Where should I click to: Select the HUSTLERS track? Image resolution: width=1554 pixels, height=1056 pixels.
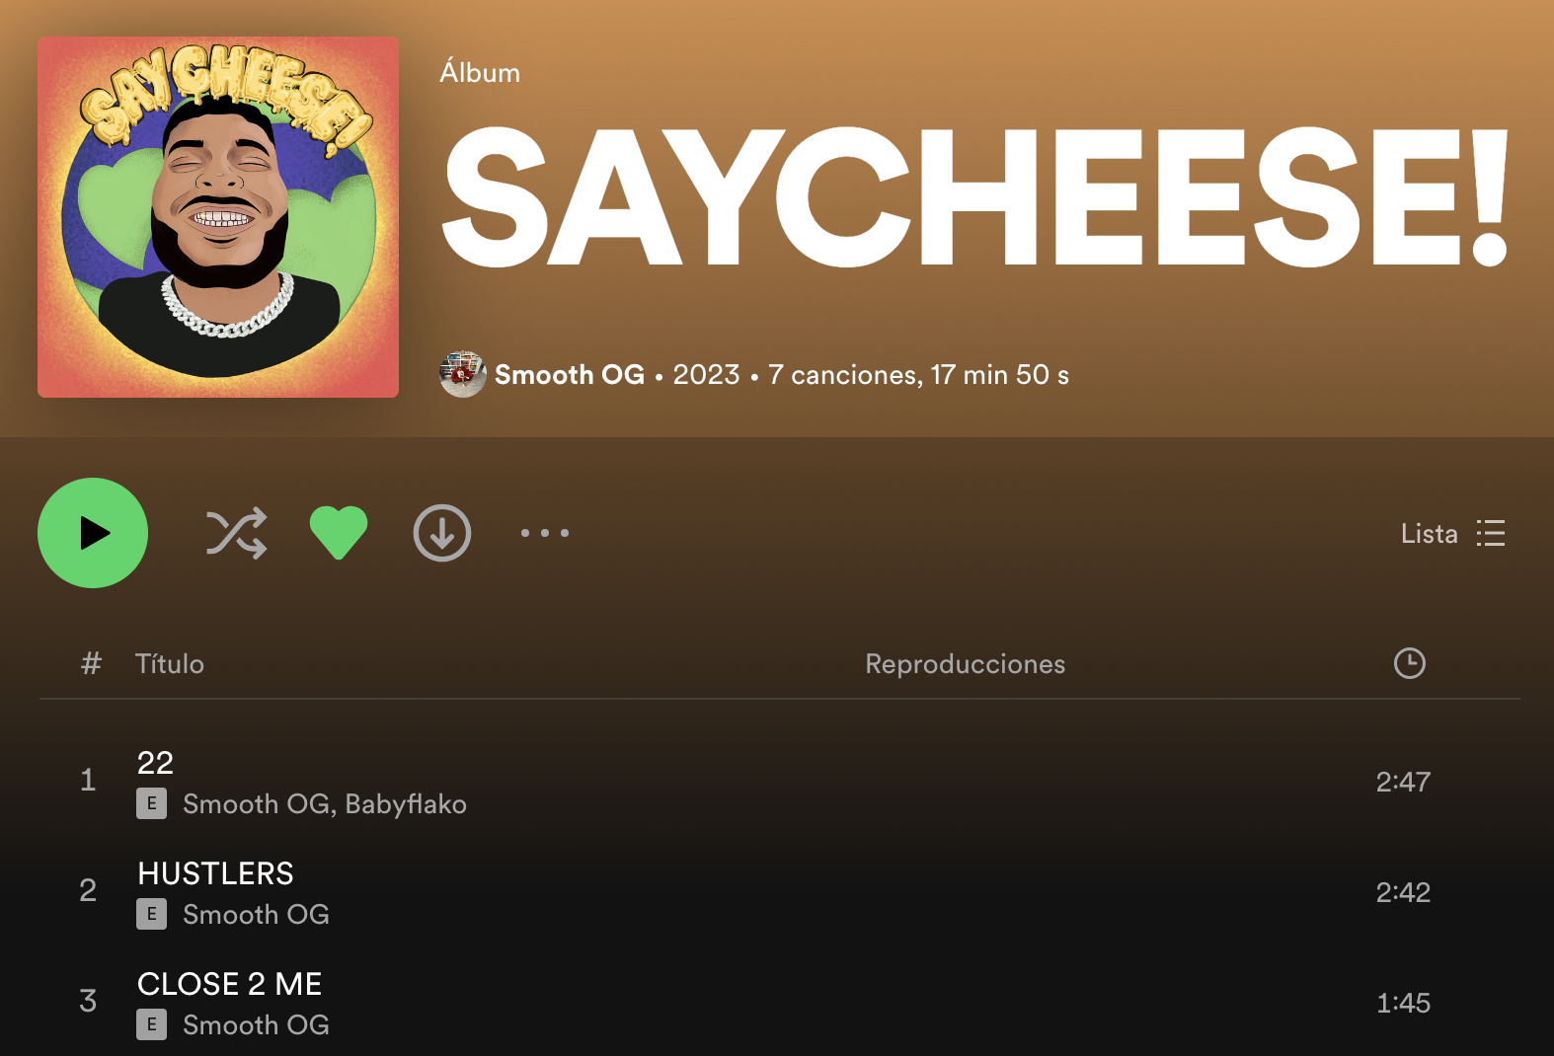[215, 873]
